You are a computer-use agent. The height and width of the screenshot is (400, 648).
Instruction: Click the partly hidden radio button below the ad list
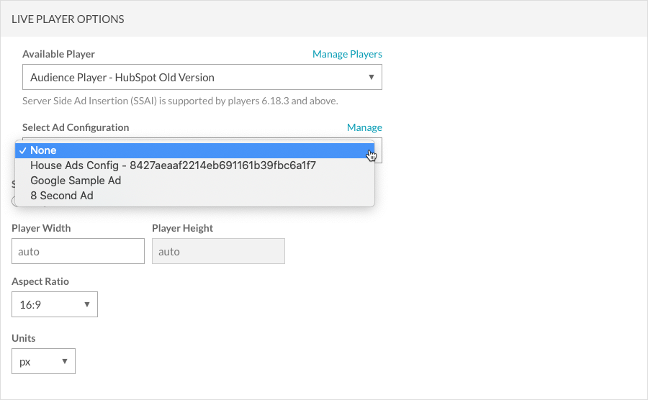[x=14, y=202]
